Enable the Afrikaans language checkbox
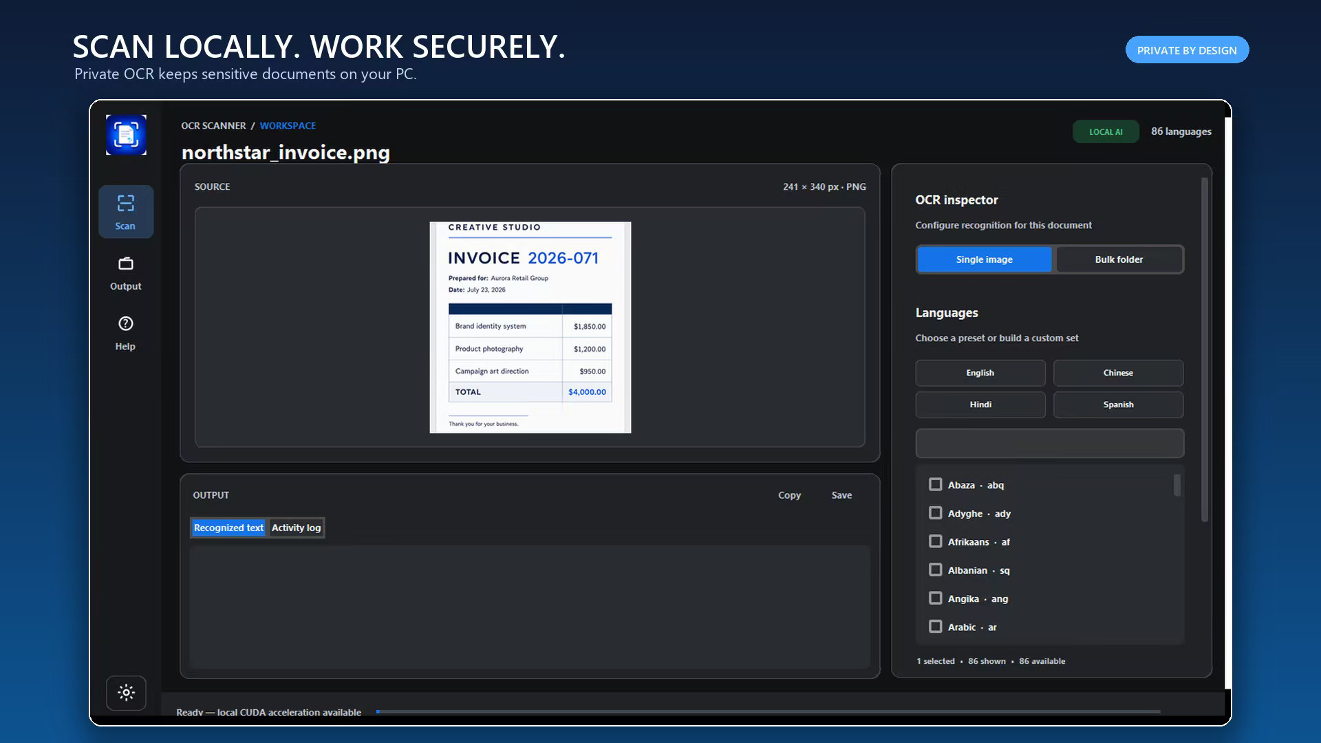 pos(935,541)
